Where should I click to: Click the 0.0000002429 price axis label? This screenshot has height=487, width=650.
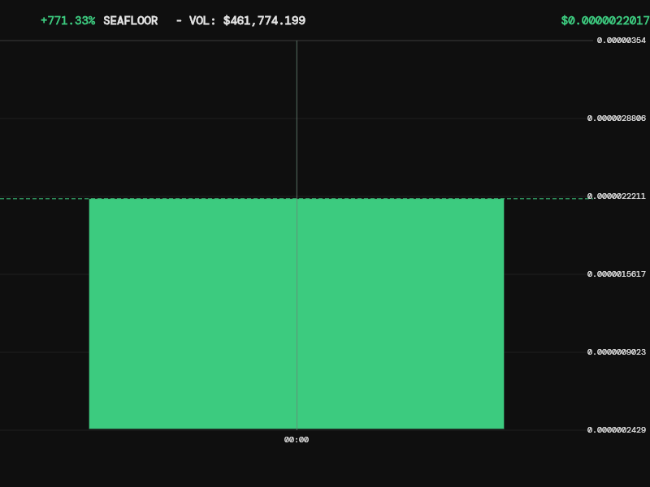click(617, 430)
